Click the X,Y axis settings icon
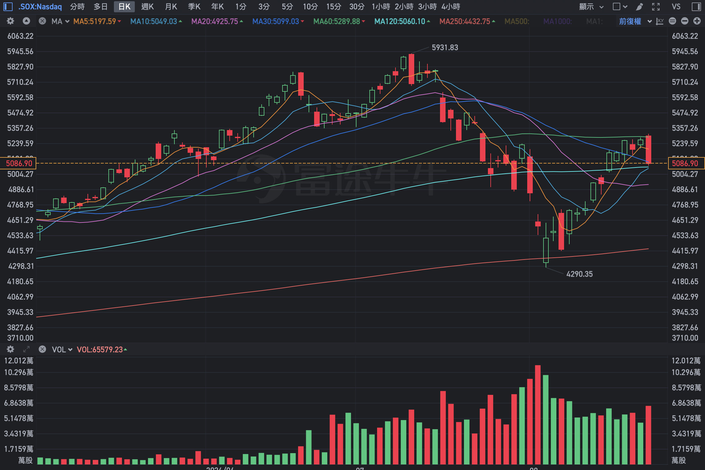Image resolution: width=705 pixels, height=470 pixels. pos(660,21)
